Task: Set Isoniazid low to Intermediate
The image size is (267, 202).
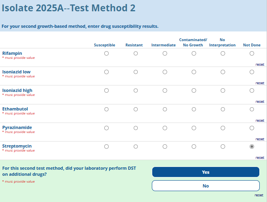Action: point(165,72)
